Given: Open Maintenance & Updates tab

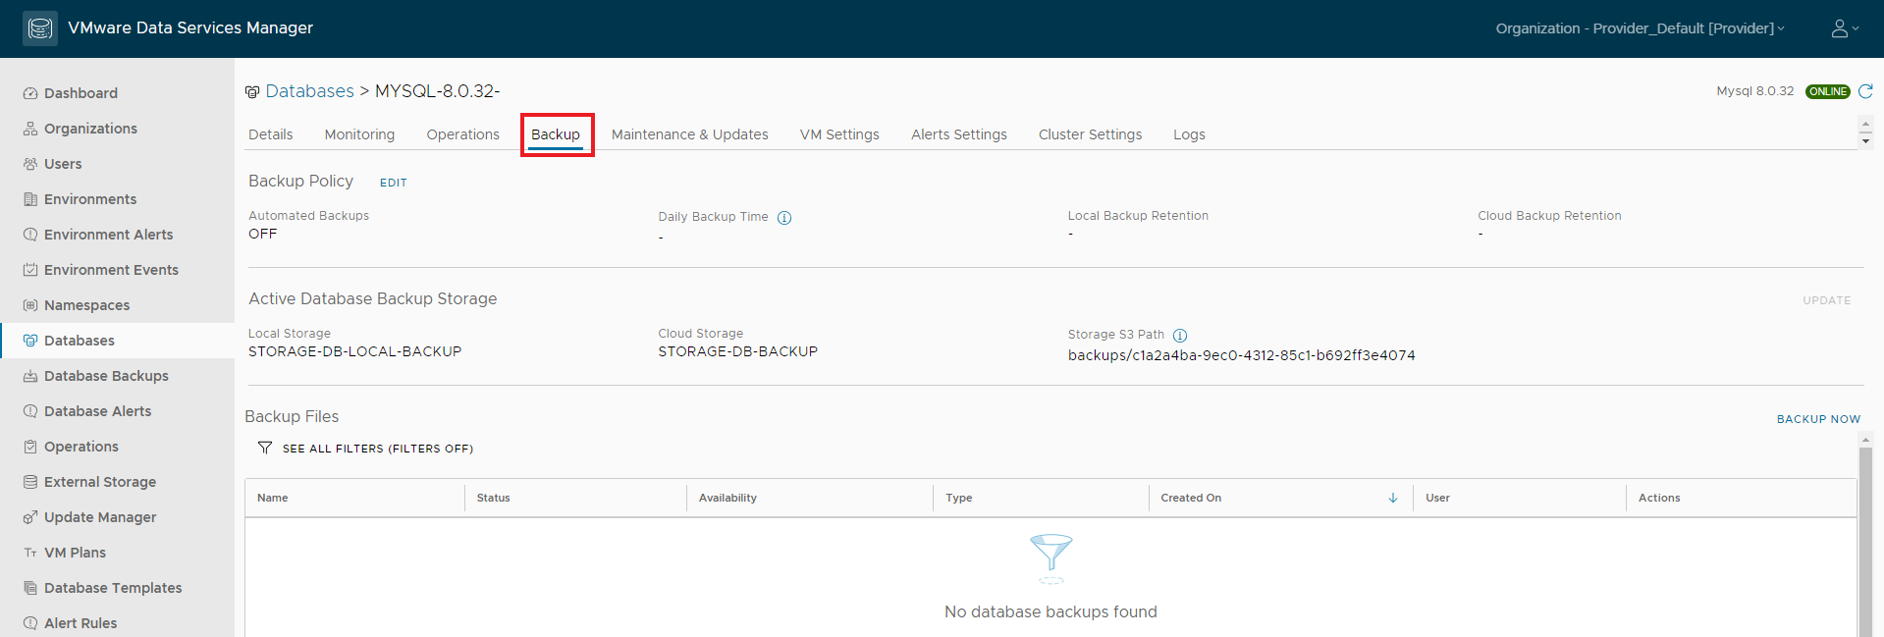Looking at the screenshot, I should (690, 134).
